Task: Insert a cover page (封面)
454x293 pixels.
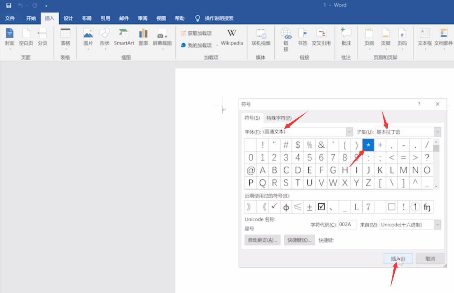Action: click(10, 39)
